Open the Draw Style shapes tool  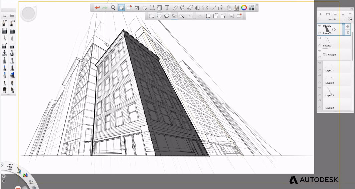point(221,8)
